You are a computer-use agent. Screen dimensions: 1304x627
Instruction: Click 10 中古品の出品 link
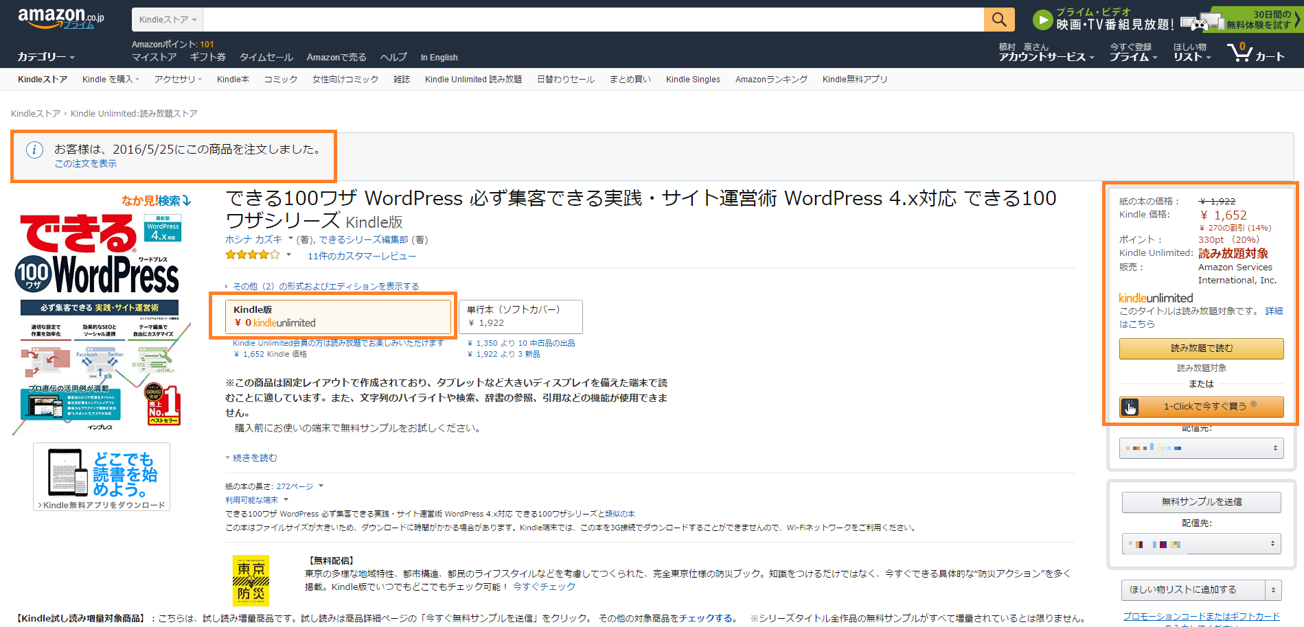547,344
